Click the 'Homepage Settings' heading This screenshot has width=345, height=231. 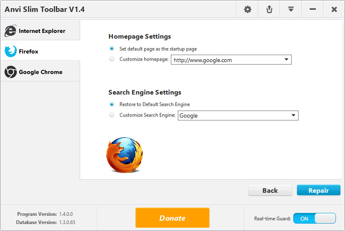(140, 37)
